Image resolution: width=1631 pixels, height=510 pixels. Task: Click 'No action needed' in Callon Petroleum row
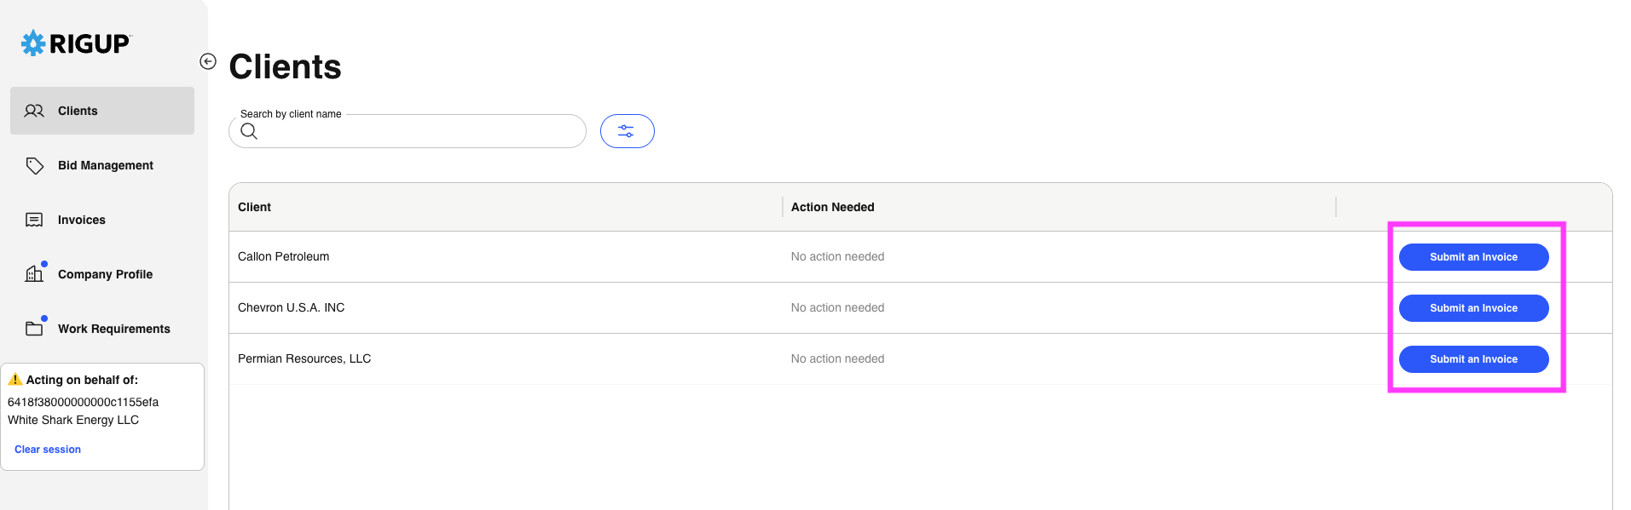click(x=837, y=256)
